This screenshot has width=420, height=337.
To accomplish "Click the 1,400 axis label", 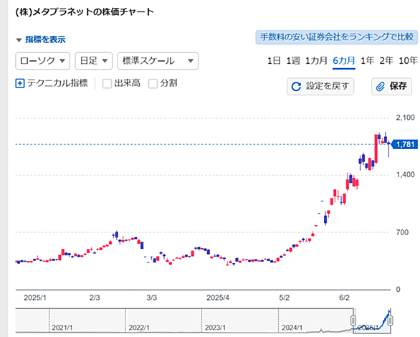I will (405, 175).
